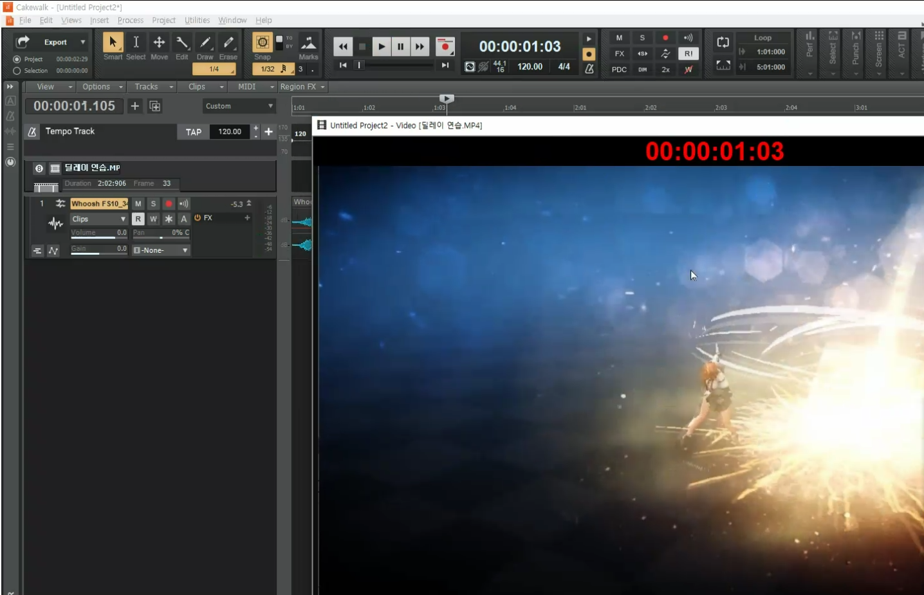Open the Process menu
The image size is (924, 595).
[x=131, y=21]
